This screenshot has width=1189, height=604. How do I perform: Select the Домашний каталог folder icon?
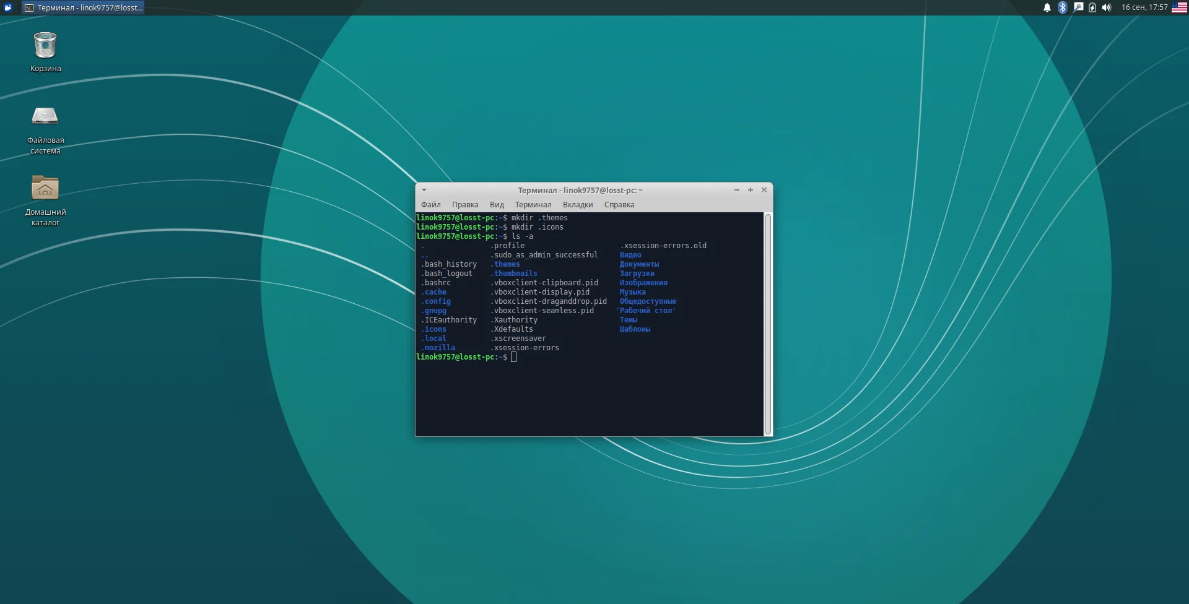45,189
